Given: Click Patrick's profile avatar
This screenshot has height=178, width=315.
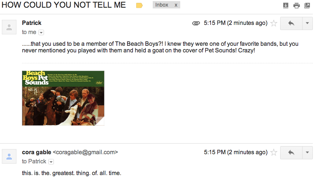Looking at the screenshot, I should pos(9,27).
